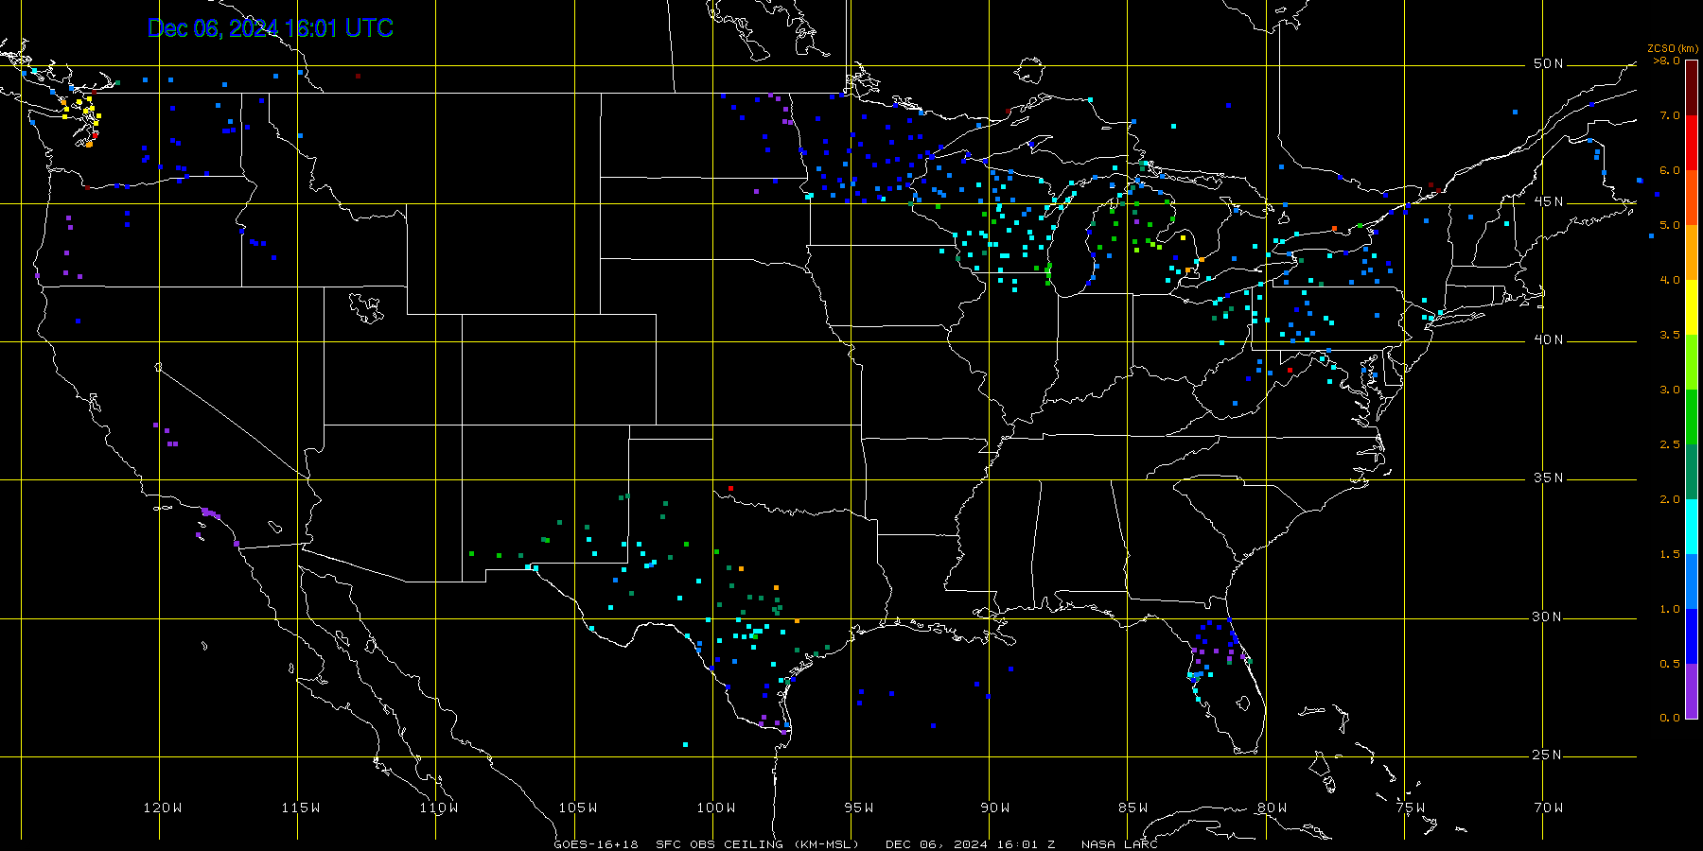The width and height of the screenshot is (1703, 851).
Task: Click the 40 N latitude label
Action: (x=1549, y=339)
